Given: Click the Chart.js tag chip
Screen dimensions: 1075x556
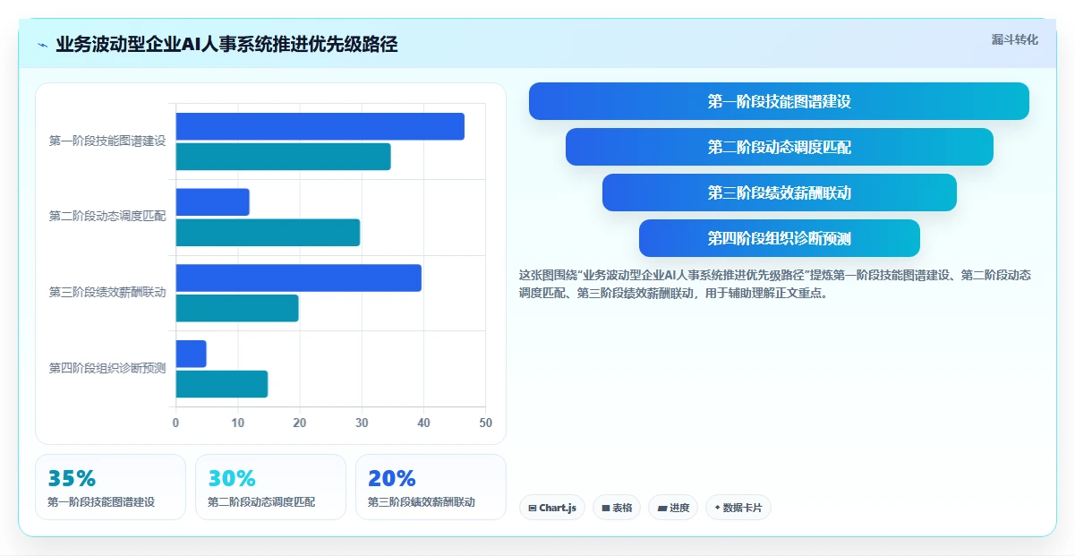Looking at the screenshot, I should (551, 508).
